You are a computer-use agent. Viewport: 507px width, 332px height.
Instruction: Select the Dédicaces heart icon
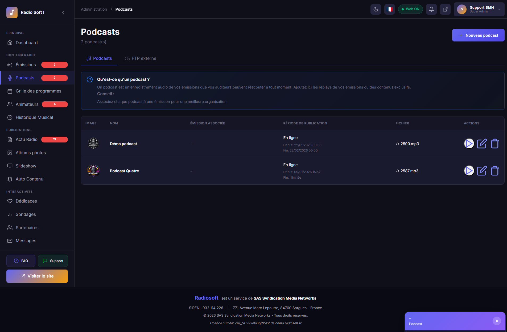point(10,201)
